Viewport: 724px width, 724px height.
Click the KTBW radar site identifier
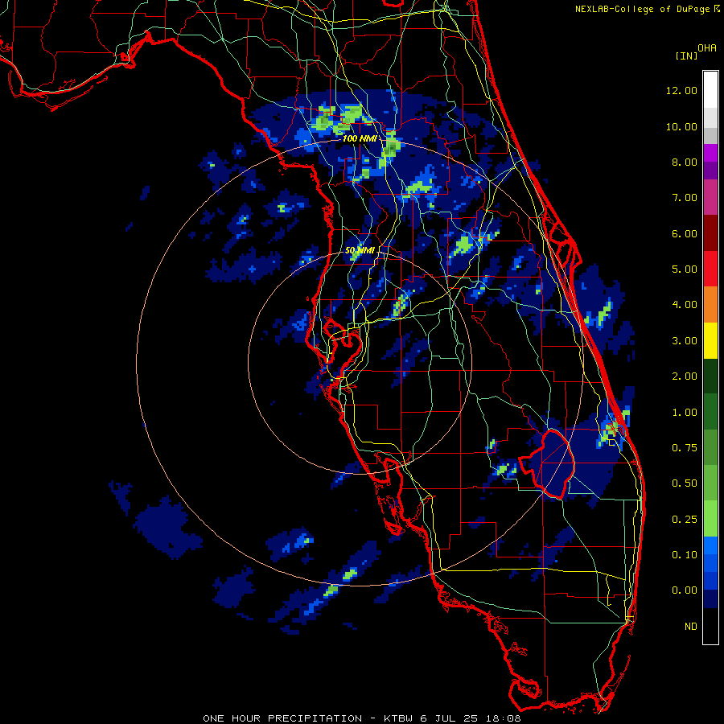[398, 718]
